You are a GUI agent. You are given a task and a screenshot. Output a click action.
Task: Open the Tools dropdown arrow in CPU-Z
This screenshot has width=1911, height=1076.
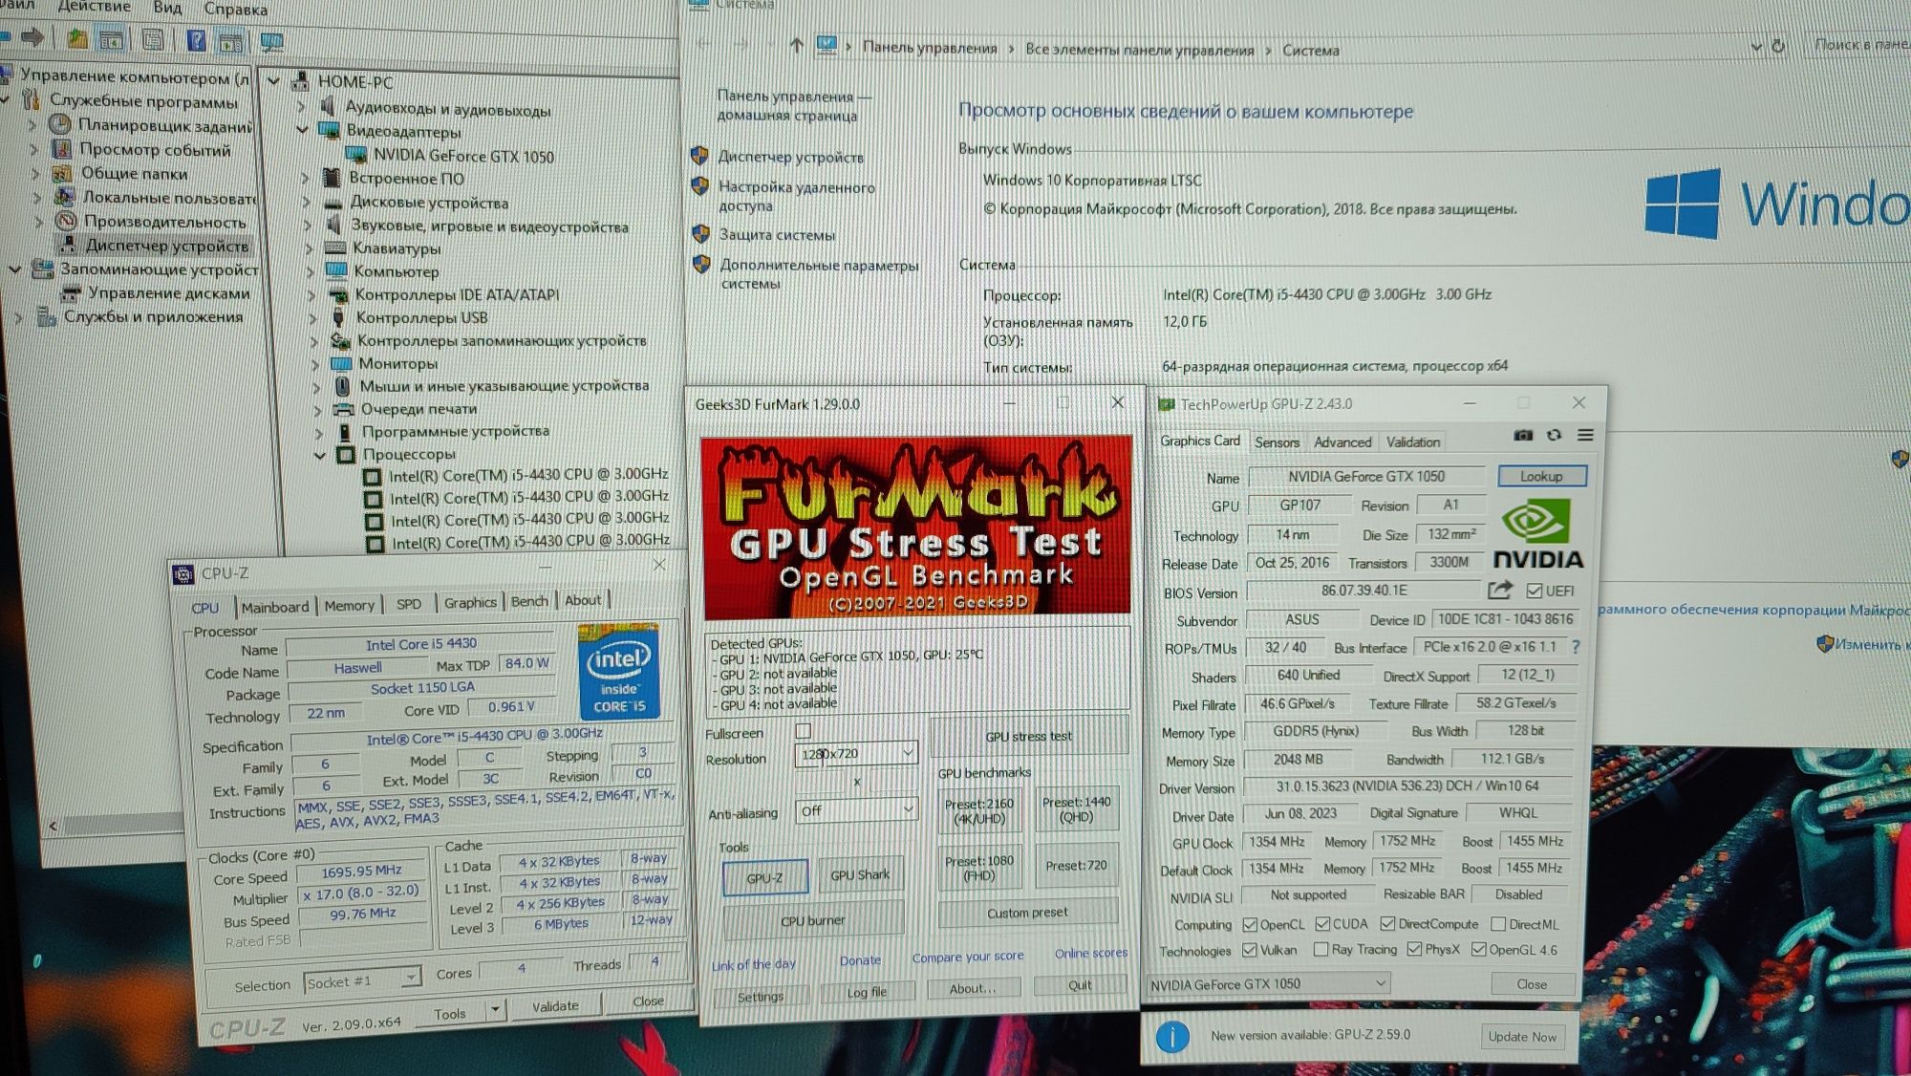pyautogui.click(x=495, y=1010)
